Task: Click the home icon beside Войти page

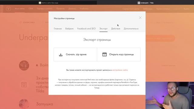Action: [37, 65]
